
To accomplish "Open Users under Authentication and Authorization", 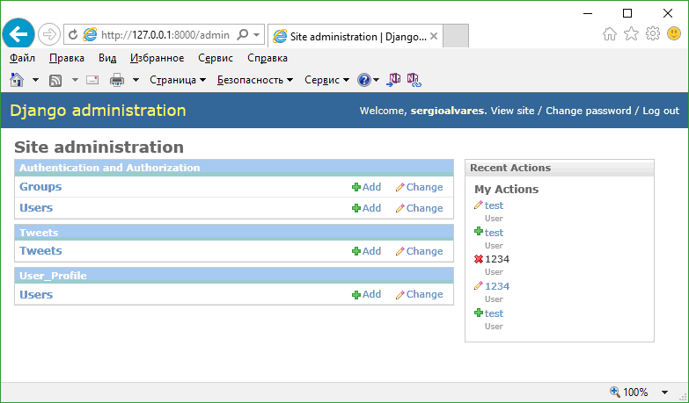I will tap(36, 208).
